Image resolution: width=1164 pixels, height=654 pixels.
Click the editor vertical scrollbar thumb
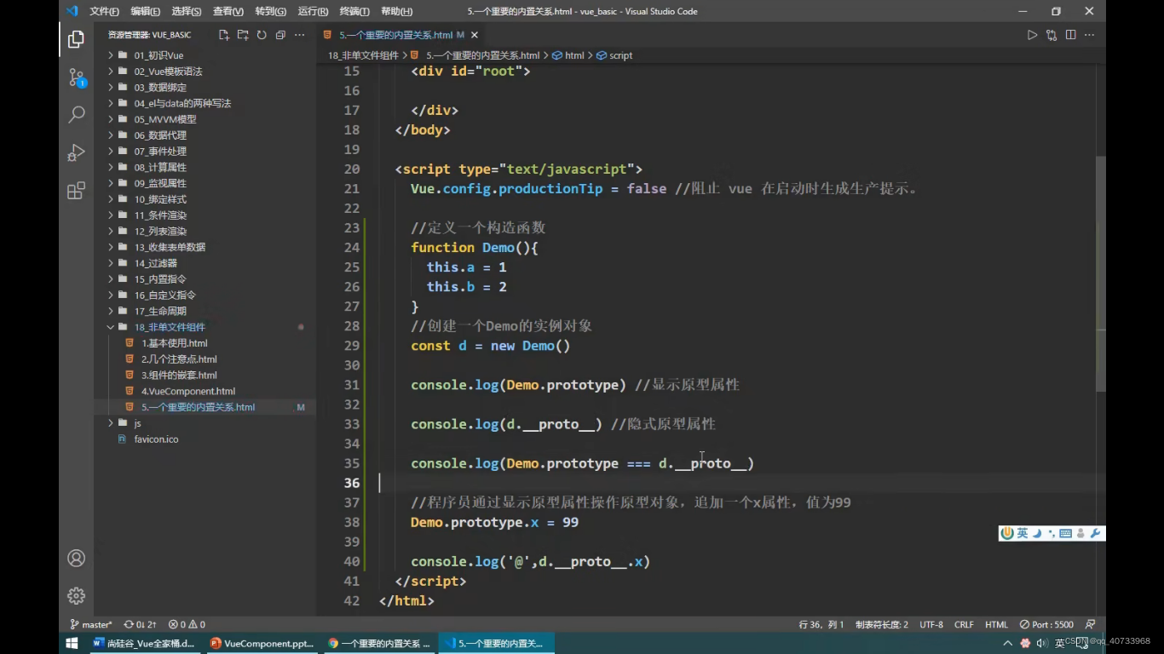tap(1101, 272)
